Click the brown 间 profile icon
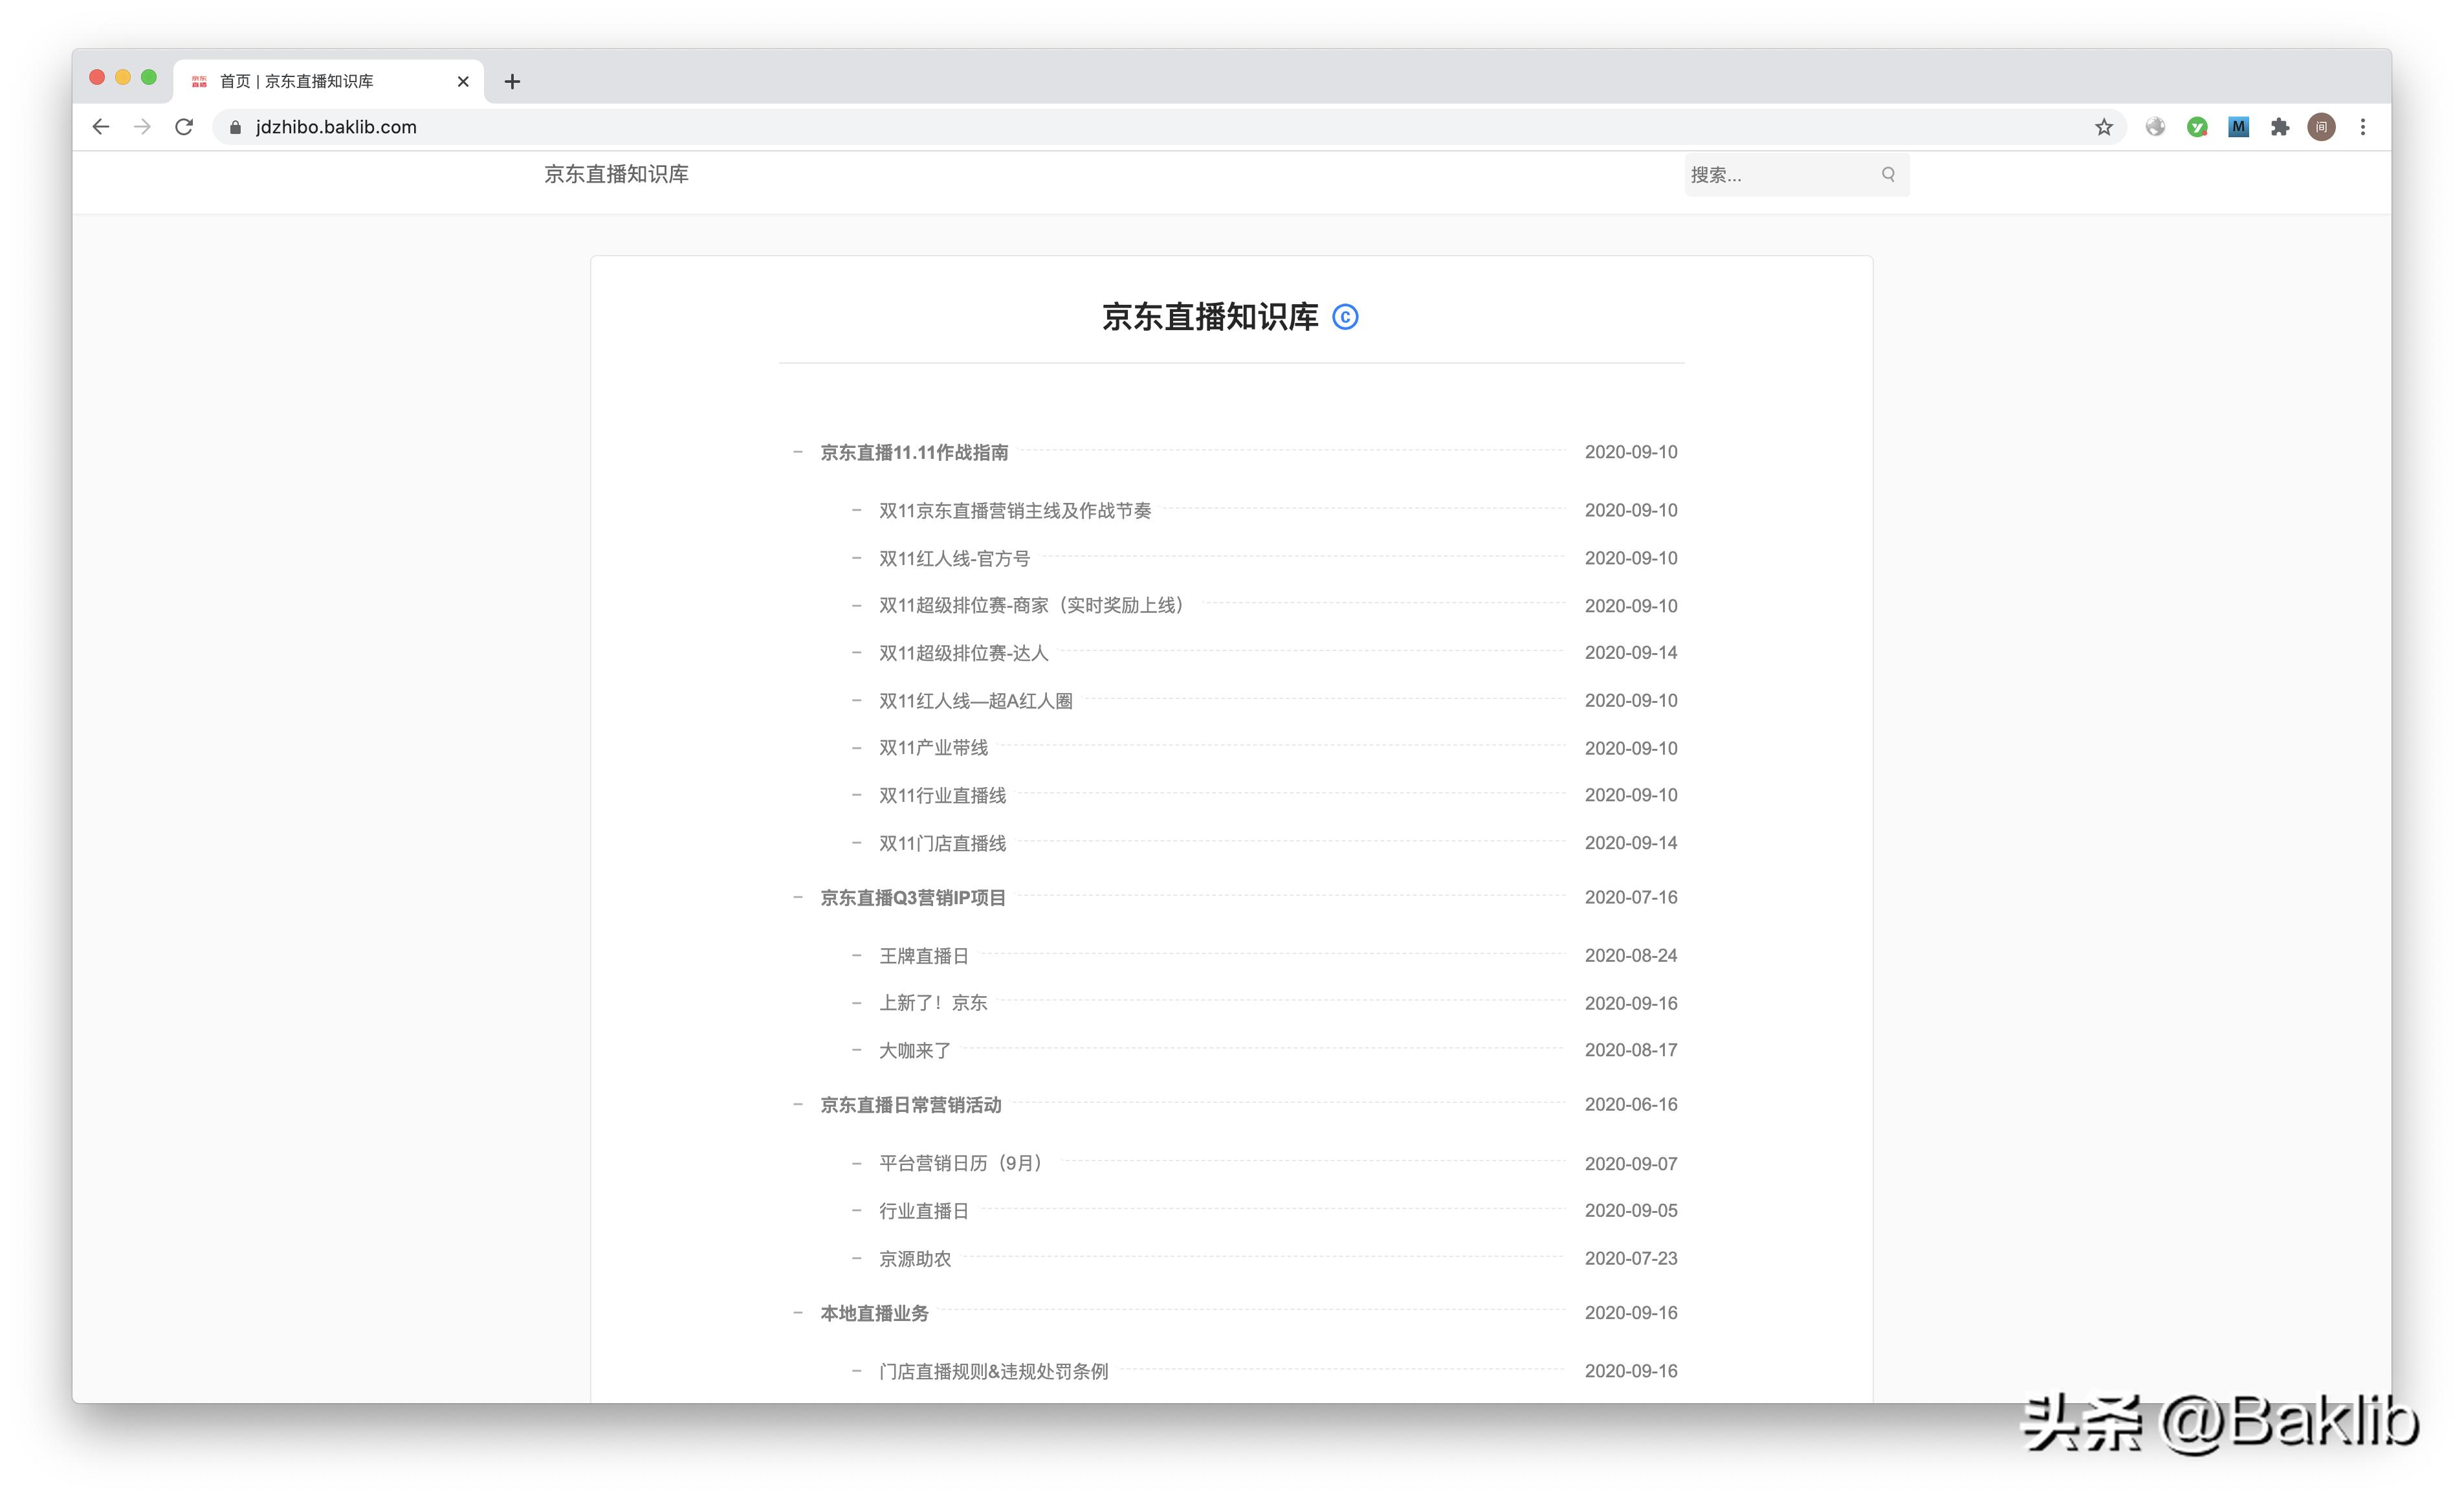Viewport: 2464px width, 1499px height. pos(2321,127)
